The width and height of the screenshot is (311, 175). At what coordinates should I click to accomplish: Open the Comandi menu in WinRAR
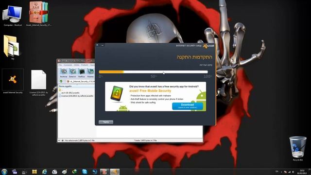[68, 65]
